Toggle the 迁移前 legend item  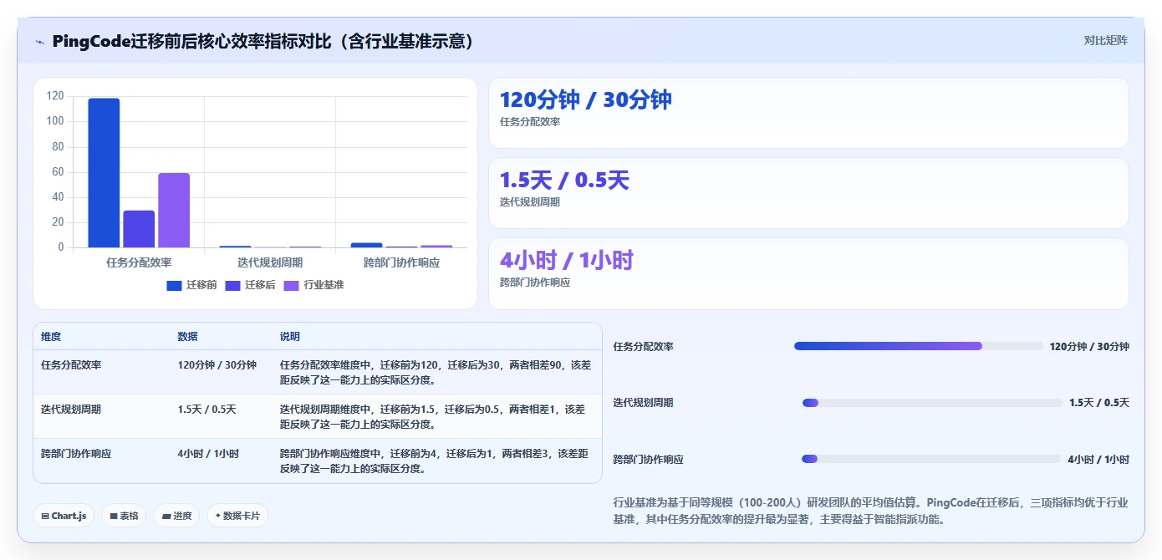click(x=191, y=285)
